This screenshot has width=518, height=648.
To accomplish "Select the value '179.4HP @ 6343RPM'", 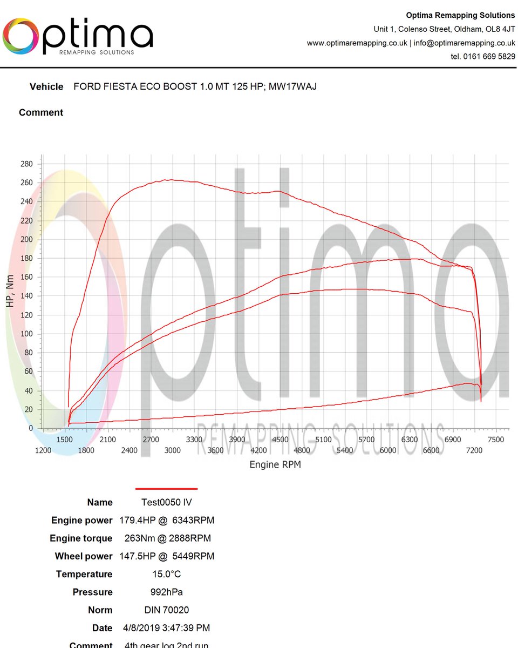I will coord(167,521).
